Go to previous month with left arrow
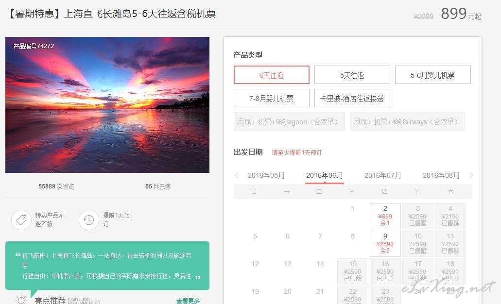501x304 pixels. pyautogui.click(x=237, y=175)
